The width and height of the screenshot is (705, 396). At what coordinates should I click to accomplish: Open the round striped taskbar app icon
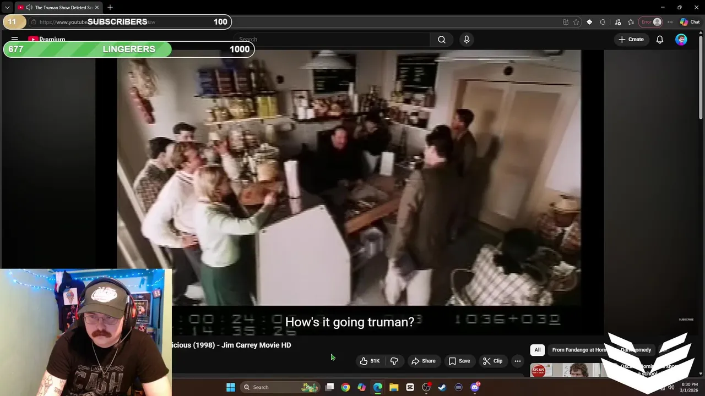[x=458, y=387]
